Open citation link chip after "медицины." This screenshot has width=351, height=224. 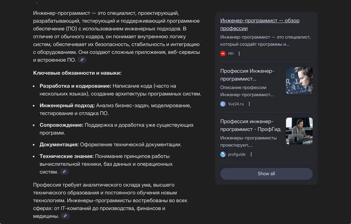(x=65, y=216)
